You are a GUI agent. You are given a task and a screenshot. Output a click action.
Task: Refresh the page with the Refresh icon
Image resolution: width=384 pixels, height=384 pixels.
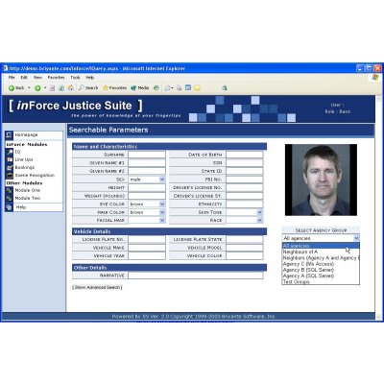[x=61, y=88]
